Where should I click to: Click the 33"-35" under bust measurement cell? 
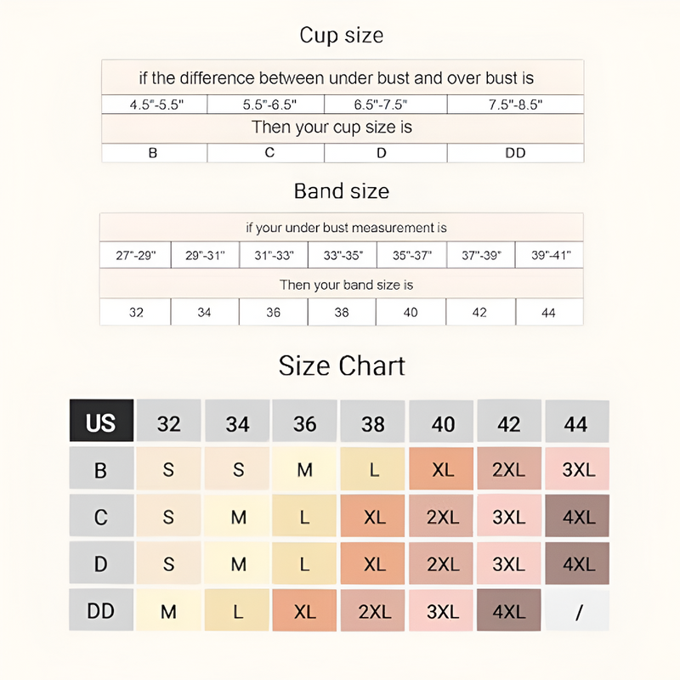pos(342,255)
